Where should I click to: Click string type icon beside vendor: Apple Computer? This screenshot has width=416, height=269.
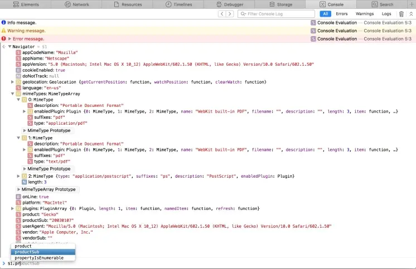pos(18,232)
